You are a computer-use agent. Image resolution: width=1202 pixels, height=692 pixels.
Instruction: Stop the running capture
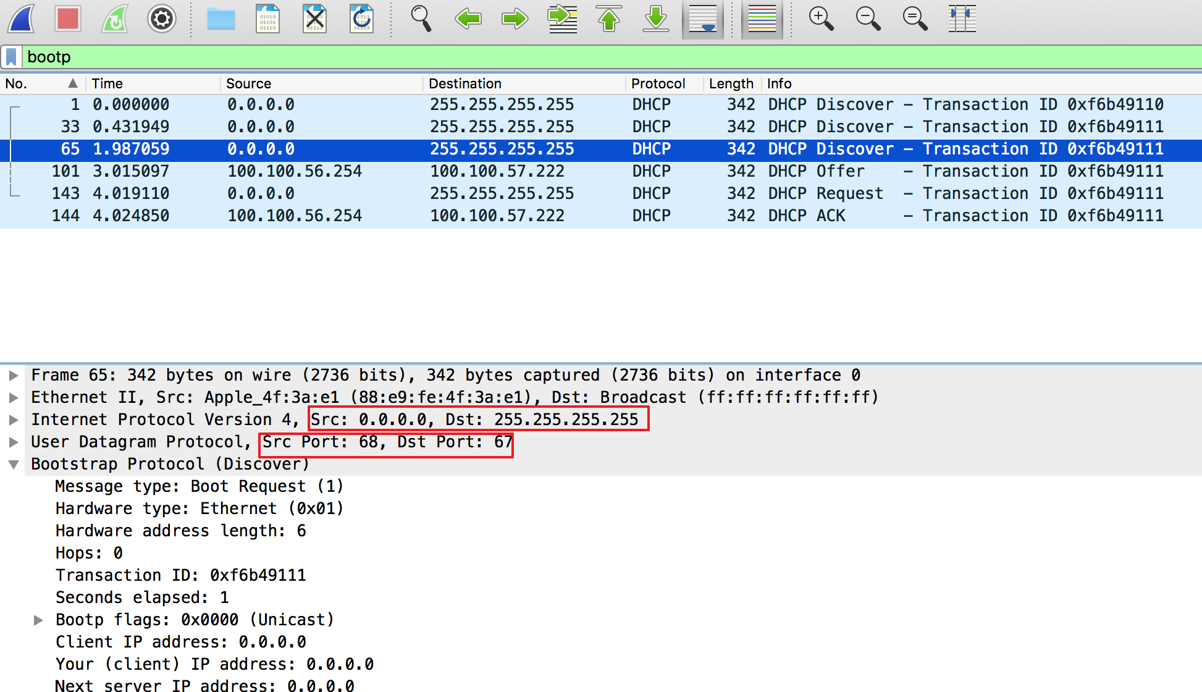click(x=68, y=19)
